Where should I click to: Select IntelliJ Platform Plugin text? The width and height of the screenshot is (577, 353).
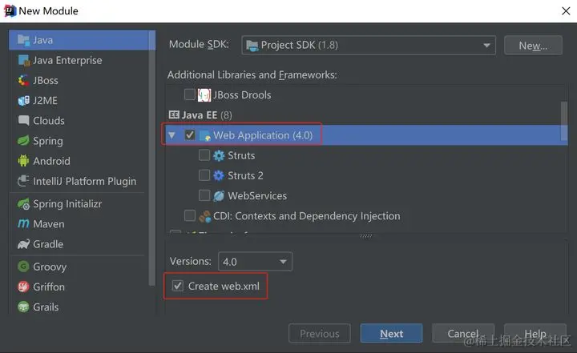coord(85,181)
